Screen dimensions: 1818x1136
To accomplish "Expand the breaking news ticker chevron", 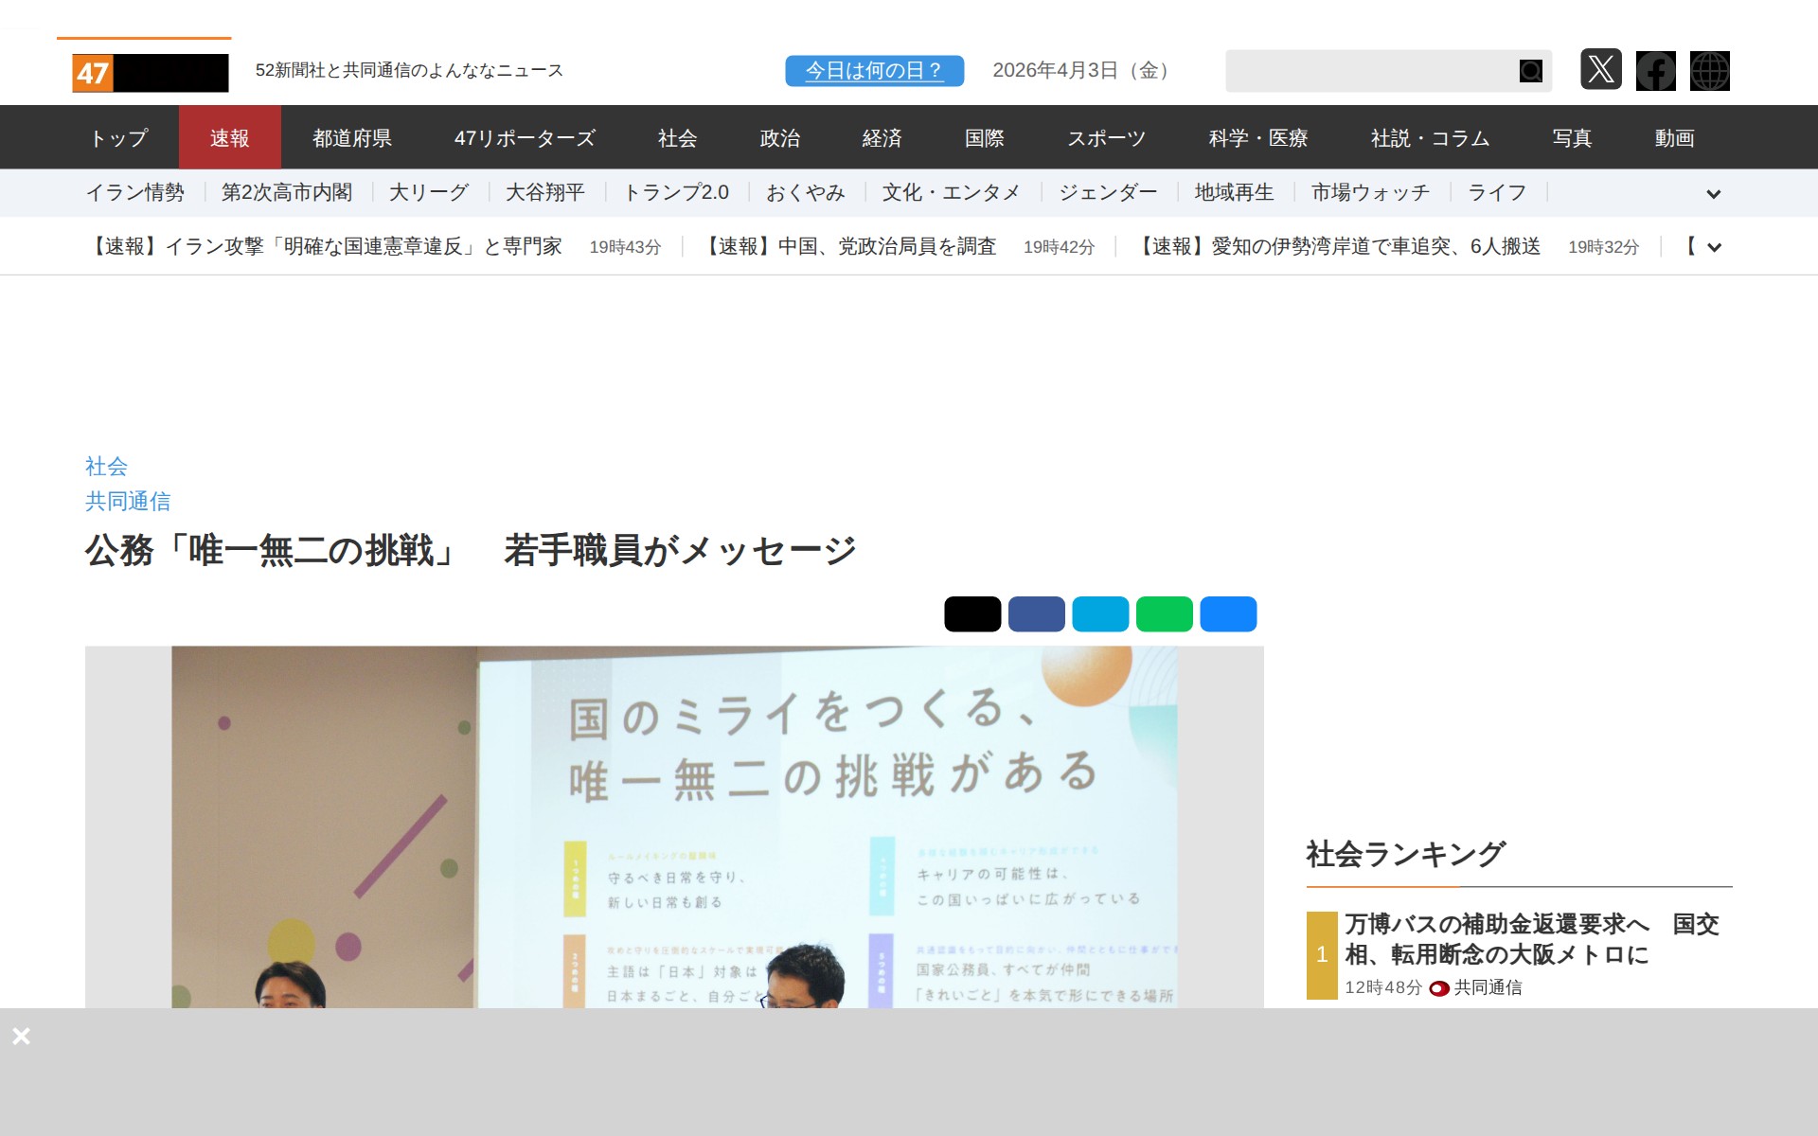I will click(x=1713, y=247).
